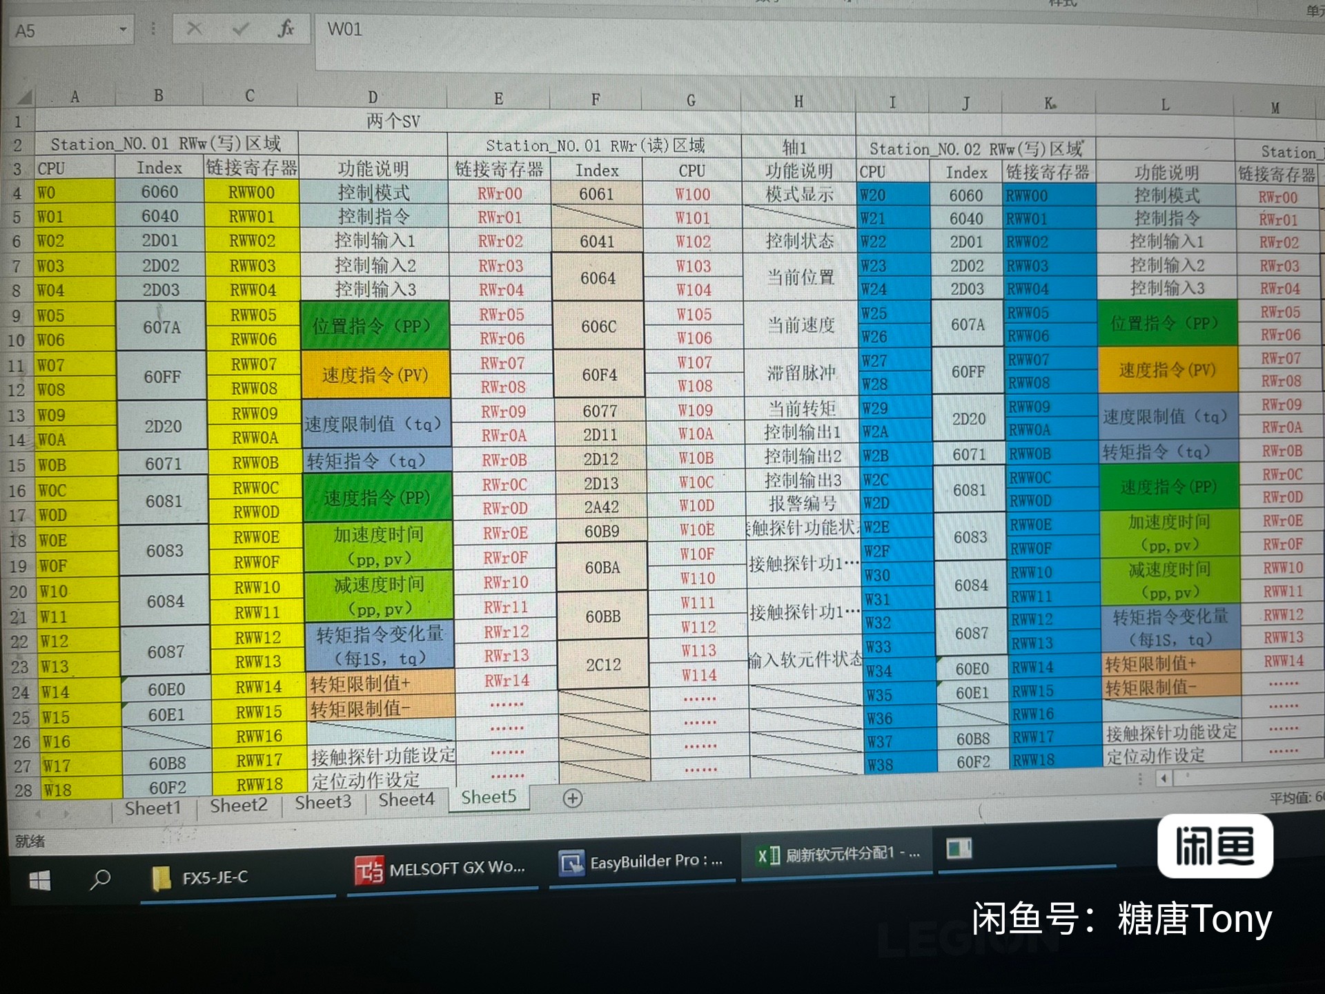Click the Insert Function fx icon
This screenshot has height=994, width=1325.
coord(286,29)
